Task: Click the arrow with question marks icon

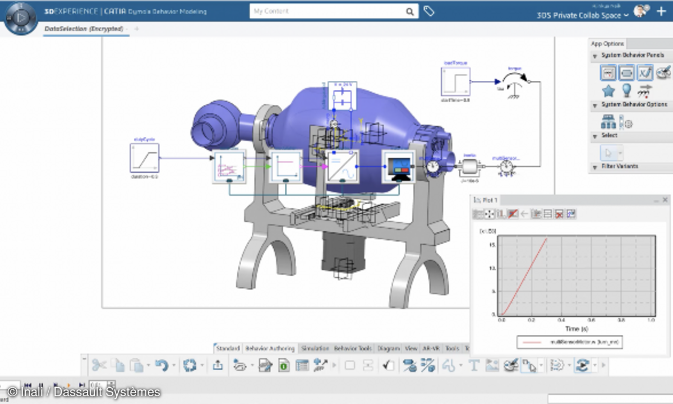Action: [645, 90]
